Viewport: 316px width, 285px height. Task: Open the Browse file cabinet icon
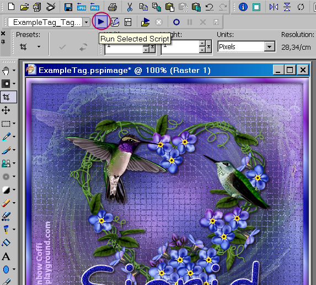click(x=37, y=8)
